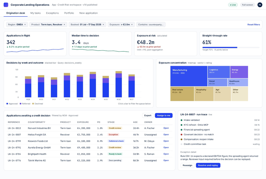Select the Compensation reopen intake step
The image size is (266, 179).
point(220,139)
